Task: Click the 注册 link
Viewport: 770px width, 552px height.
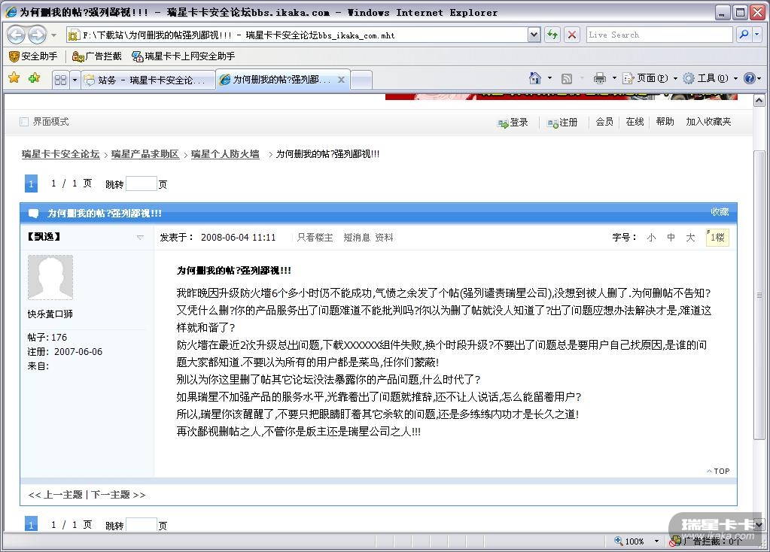Action: pyautogui.click(x=563, y=122)
